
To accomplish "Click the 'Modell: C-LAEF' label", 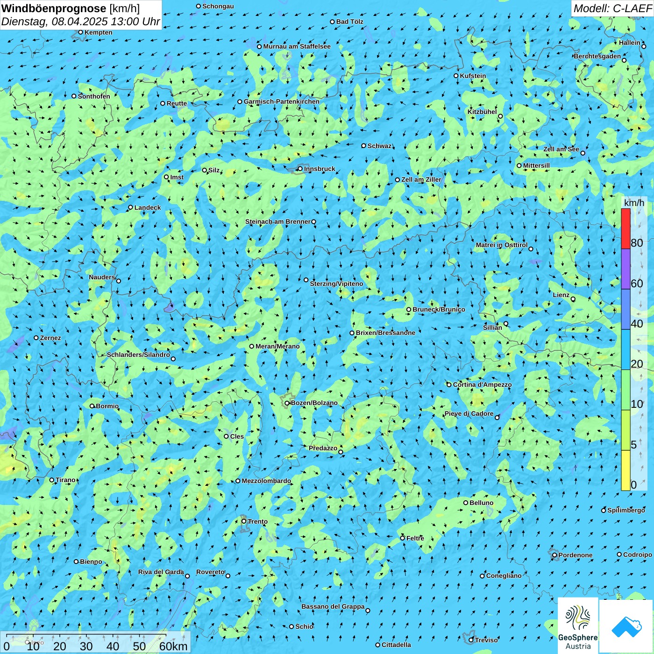I will tap(612, 8).
